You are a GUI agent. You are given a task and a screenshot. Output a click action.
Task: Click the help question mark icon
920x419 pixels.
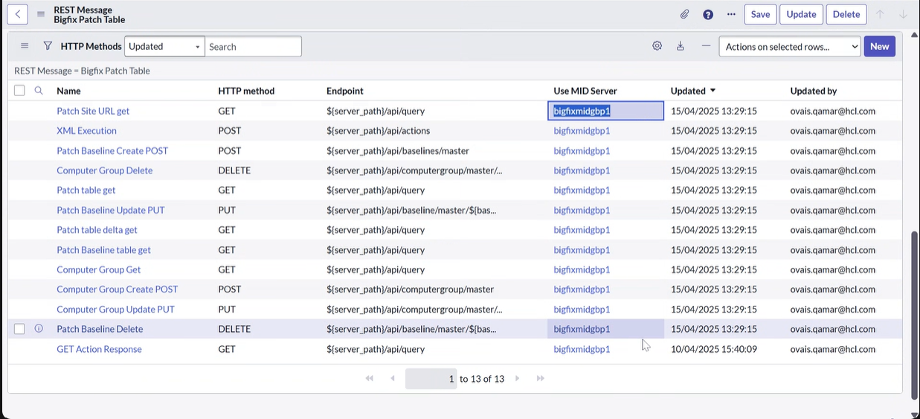[x=708, y=14]
